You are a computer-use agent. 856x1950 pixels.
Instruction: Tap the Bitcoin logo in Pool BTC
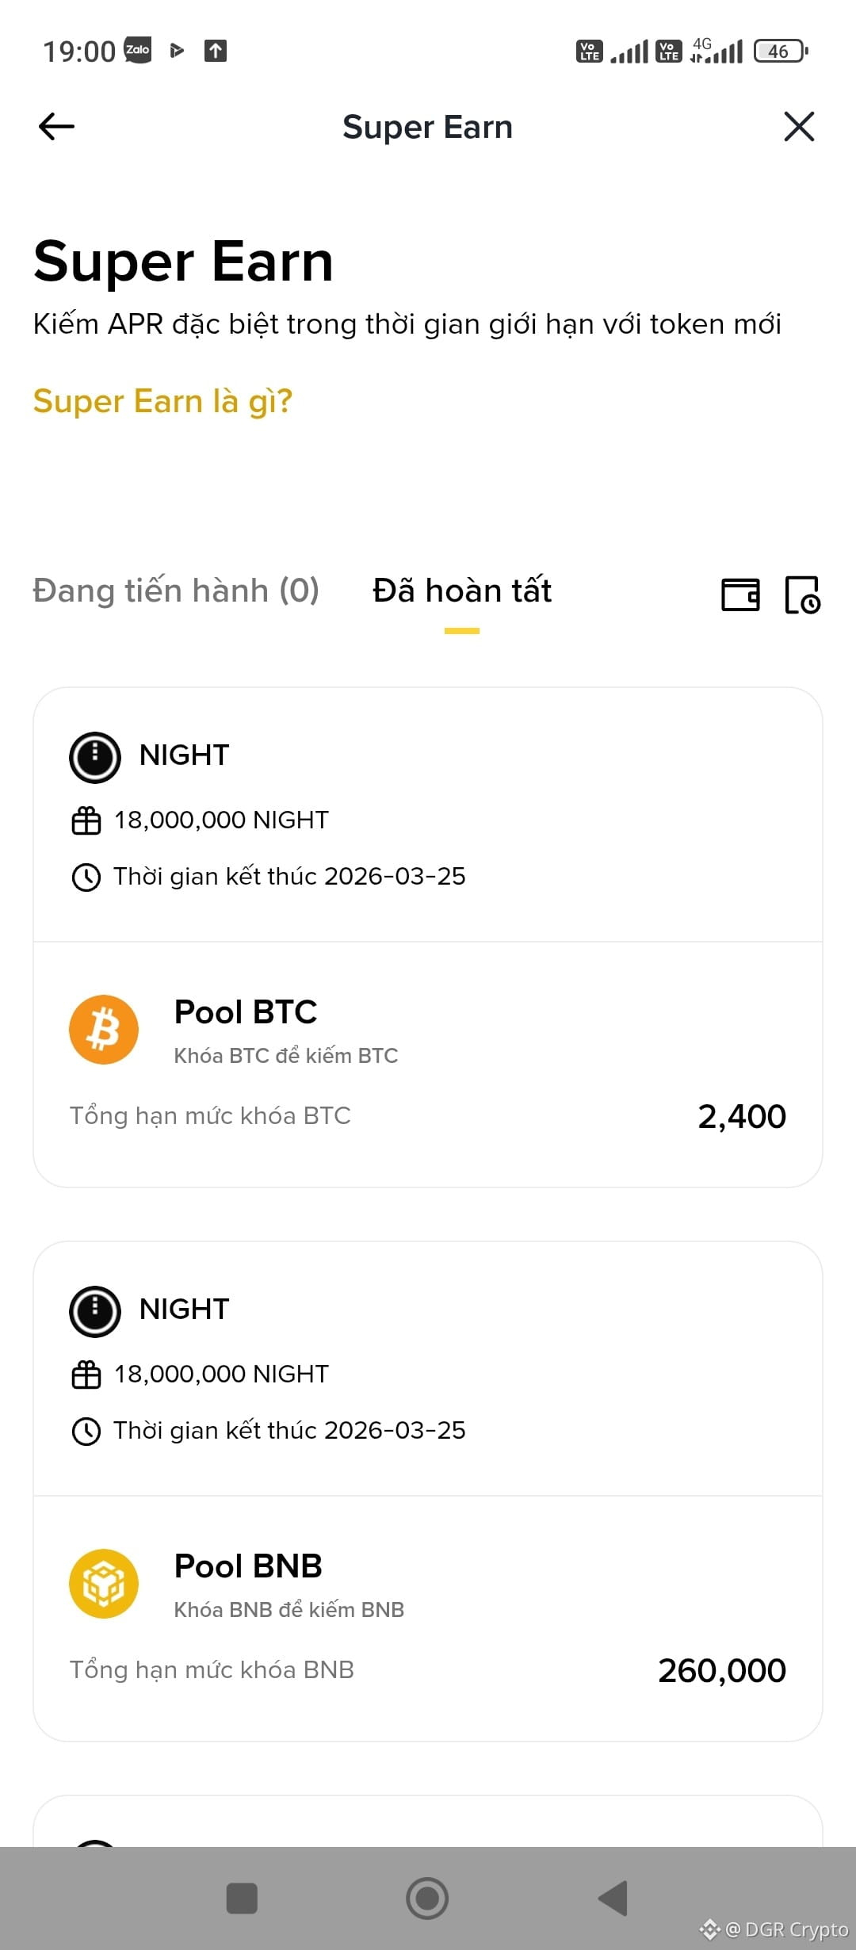[x=104, y=1030]
